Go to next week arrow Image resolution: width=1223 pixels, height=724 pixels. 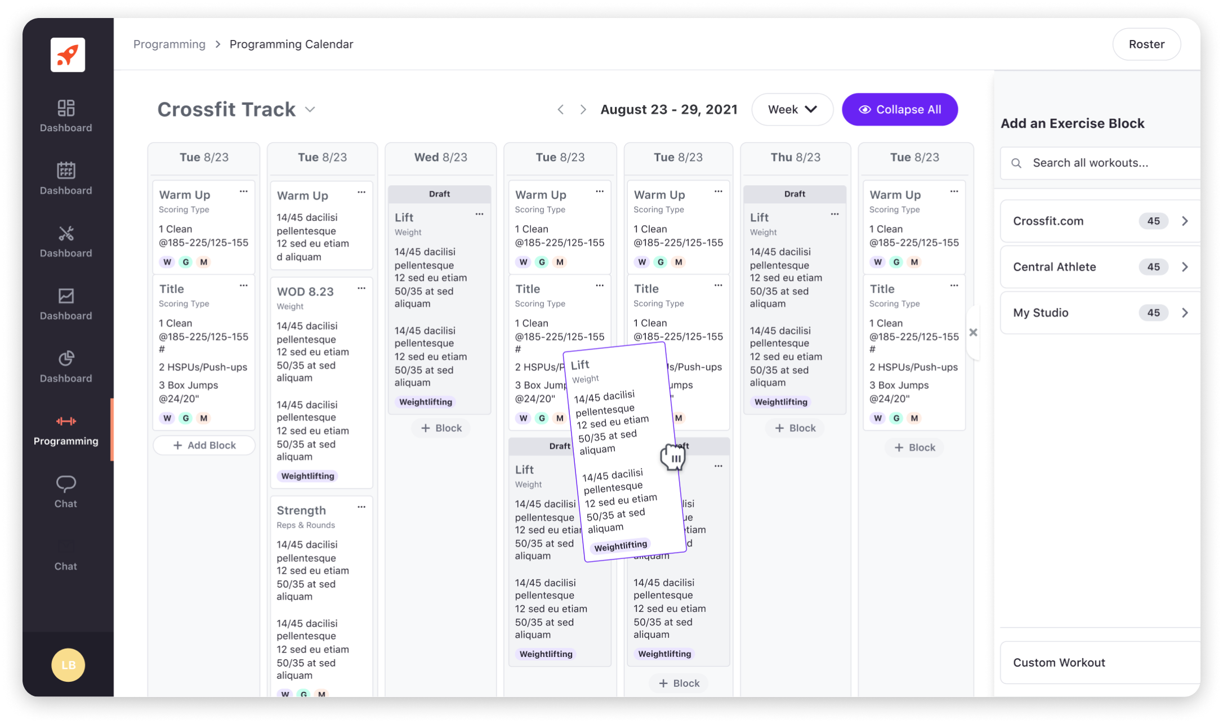(x=583, y=109)
